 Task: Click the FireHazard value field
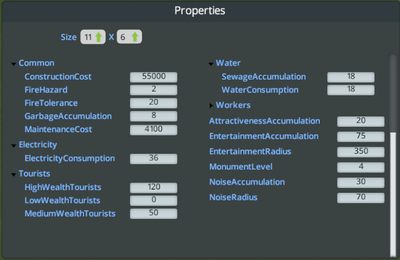[153, 90]
